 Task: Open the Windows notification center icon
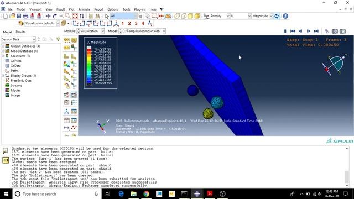click(345, 194)
